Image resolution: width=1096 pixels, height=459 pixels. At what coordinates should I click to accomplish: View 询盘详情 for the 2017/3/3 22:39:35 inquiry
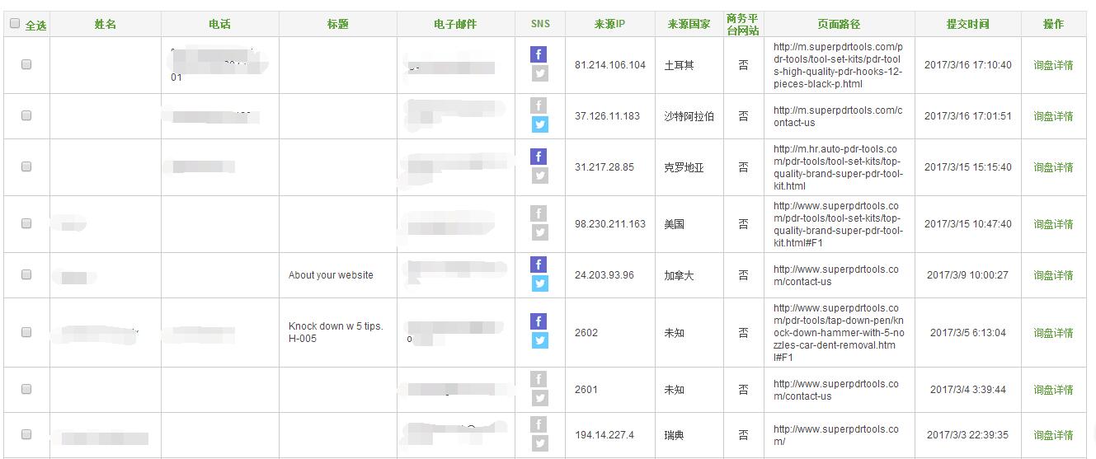[1053, 435]
